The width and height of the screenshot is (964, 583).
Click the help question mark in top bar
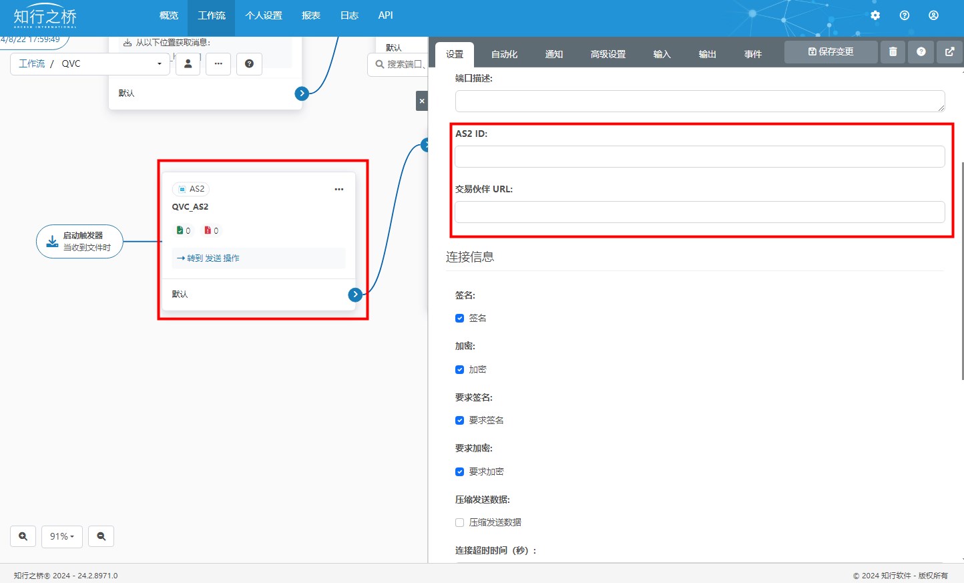[x=905, y=15]
